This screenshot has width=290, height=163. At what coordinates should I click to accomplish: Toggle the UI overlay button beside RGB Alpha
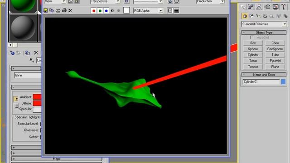[170, 11]
